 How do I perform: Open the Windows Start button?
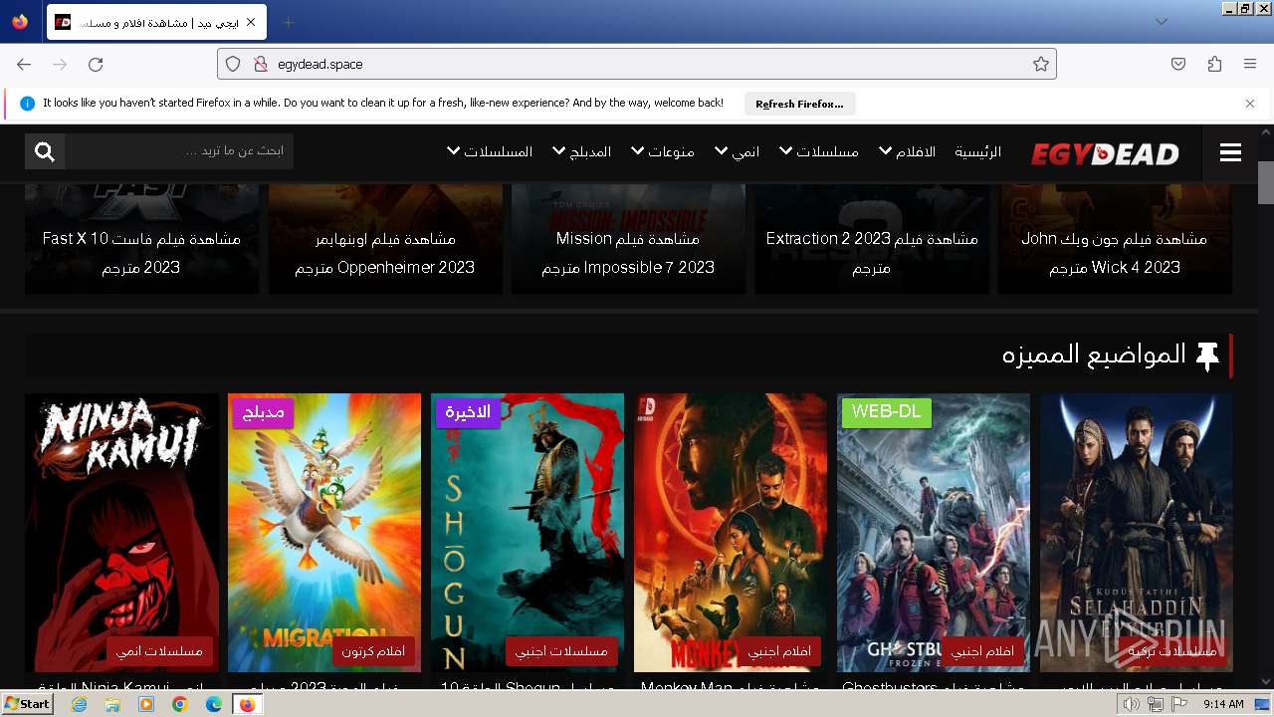27,704
